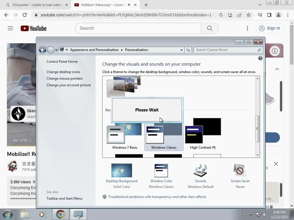Mute the YouTube tab audio icon
Image resolution: width=294 pixels, height=220 pixels.
pos(129,5)
